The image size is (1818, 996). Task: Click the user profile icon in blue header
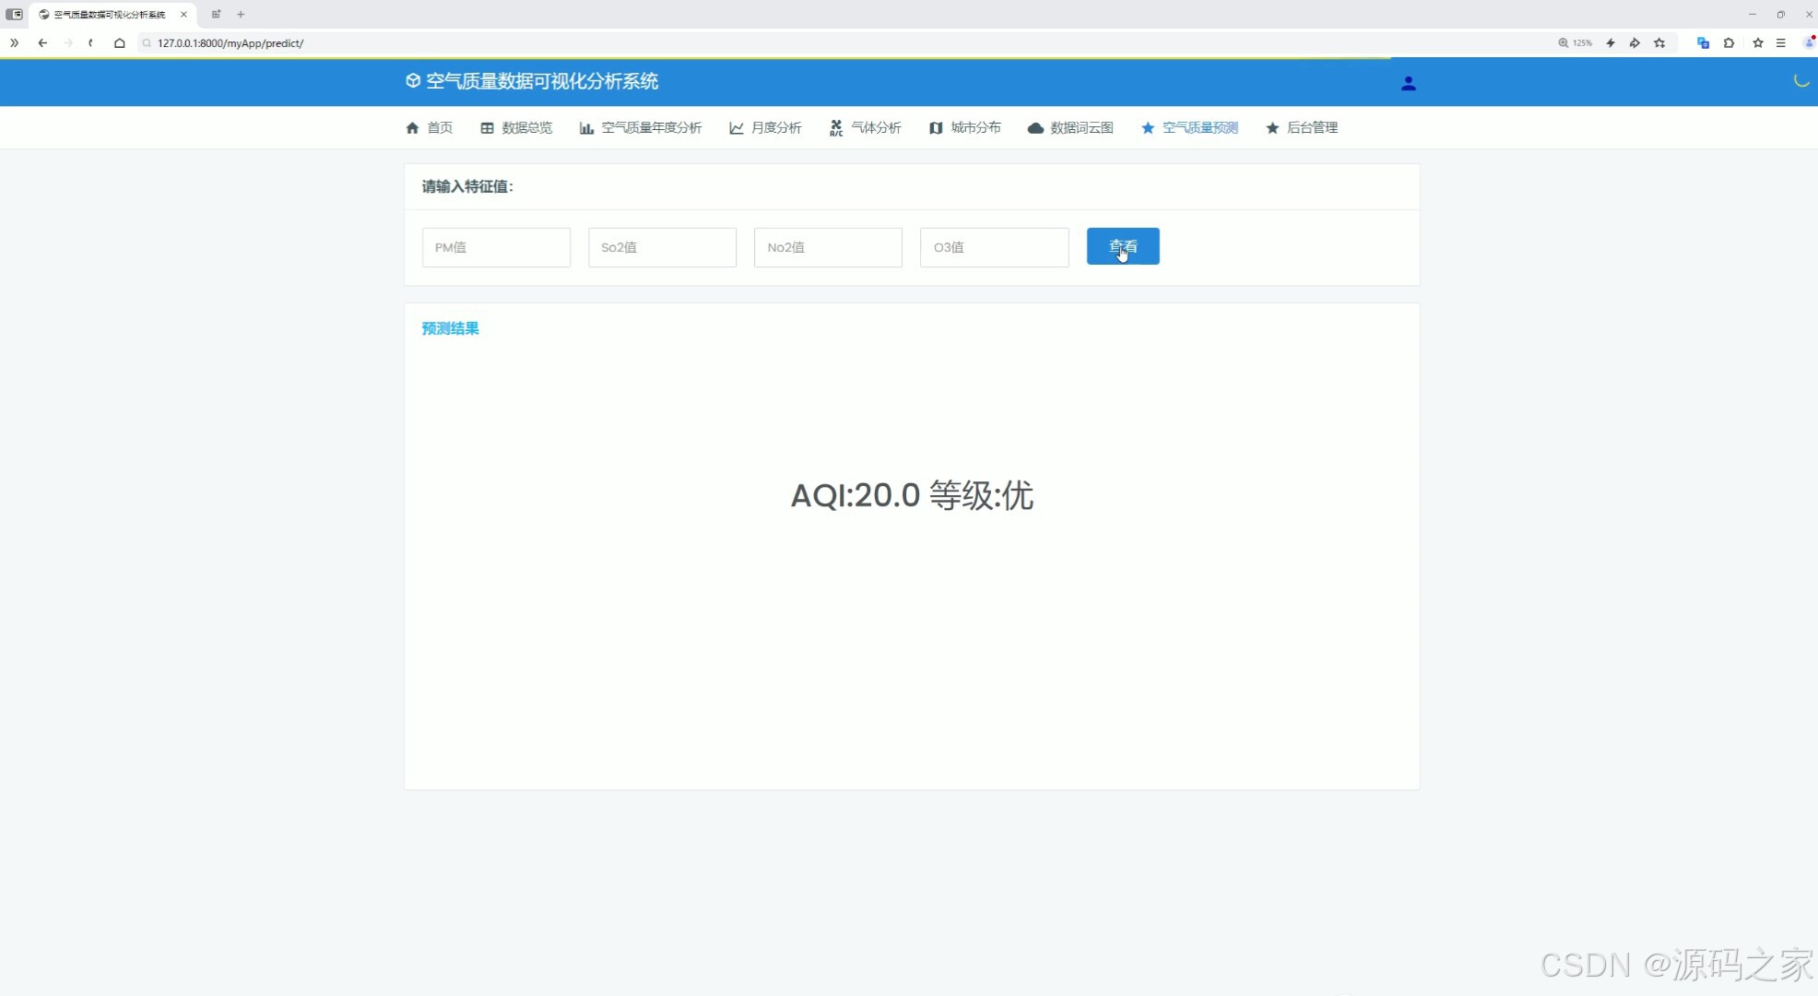tap(1408, 83)
